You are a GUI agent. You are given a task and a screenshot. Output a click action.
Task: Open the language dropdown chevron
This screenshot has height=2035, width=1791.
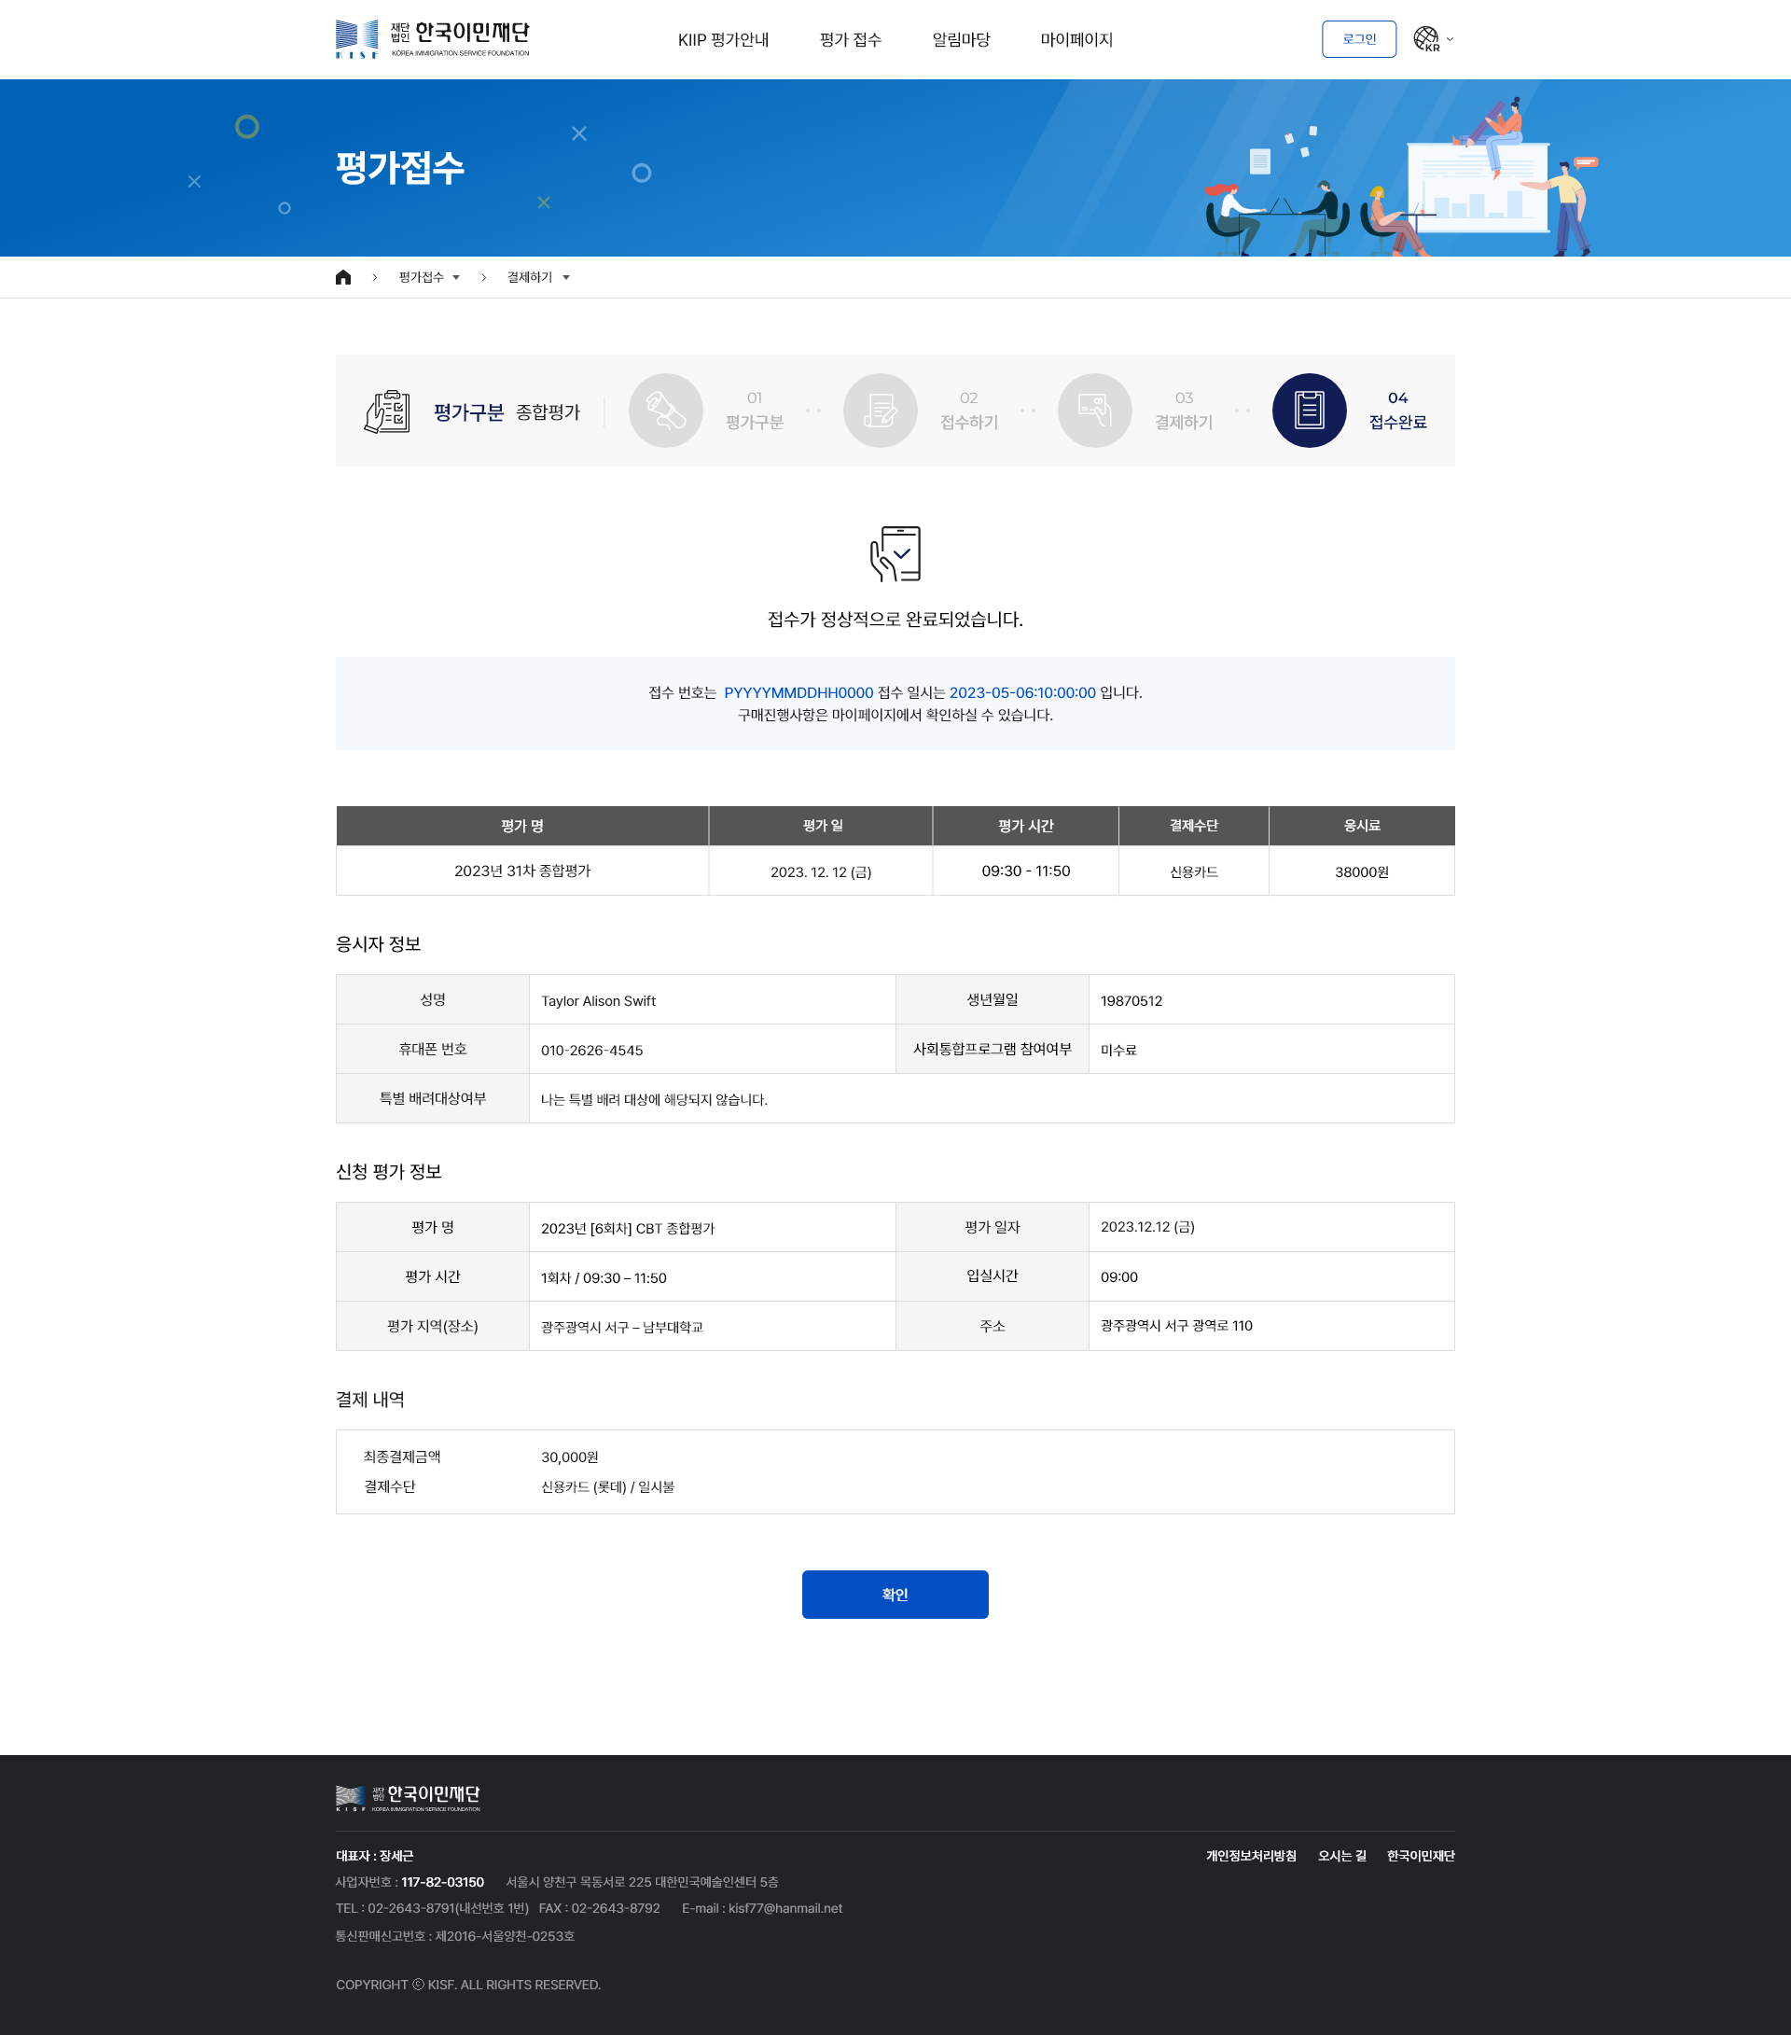[x=1450, y=40]
